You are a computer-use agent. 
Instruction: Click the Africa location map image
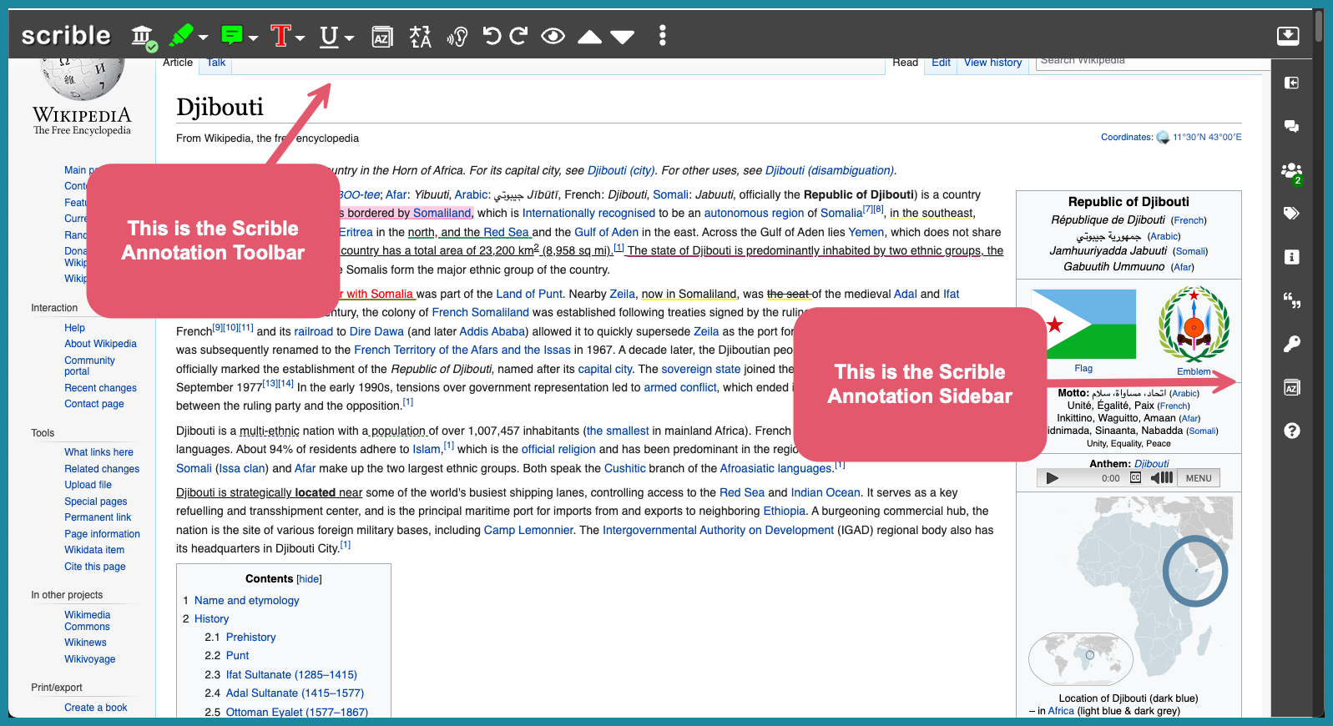click(1129, 591)
